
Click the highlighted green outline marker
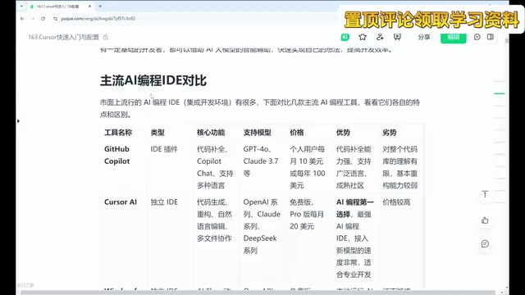point(500,93)
